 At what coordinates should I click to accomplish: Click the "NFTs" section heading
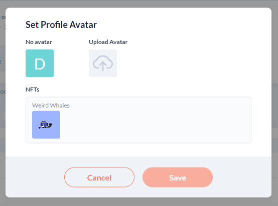pos(33,89)
